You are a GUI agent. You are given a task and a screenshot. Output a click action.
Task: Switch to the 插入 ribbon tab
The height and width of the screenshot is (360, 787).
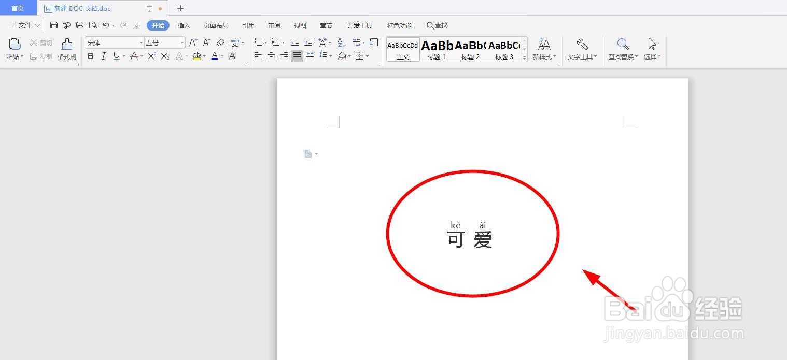(x=184, y=25)
